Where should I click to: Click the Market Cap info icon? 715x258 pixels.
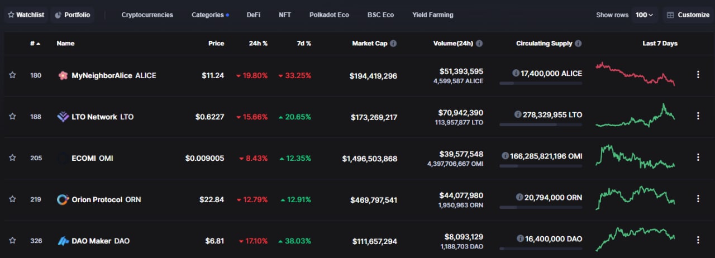pyautogui.click(x=393, y=44)
